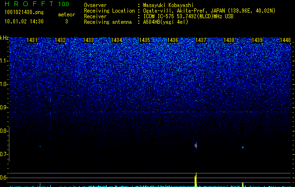
Task: Click the Receiver label
Action: (95, 16)
